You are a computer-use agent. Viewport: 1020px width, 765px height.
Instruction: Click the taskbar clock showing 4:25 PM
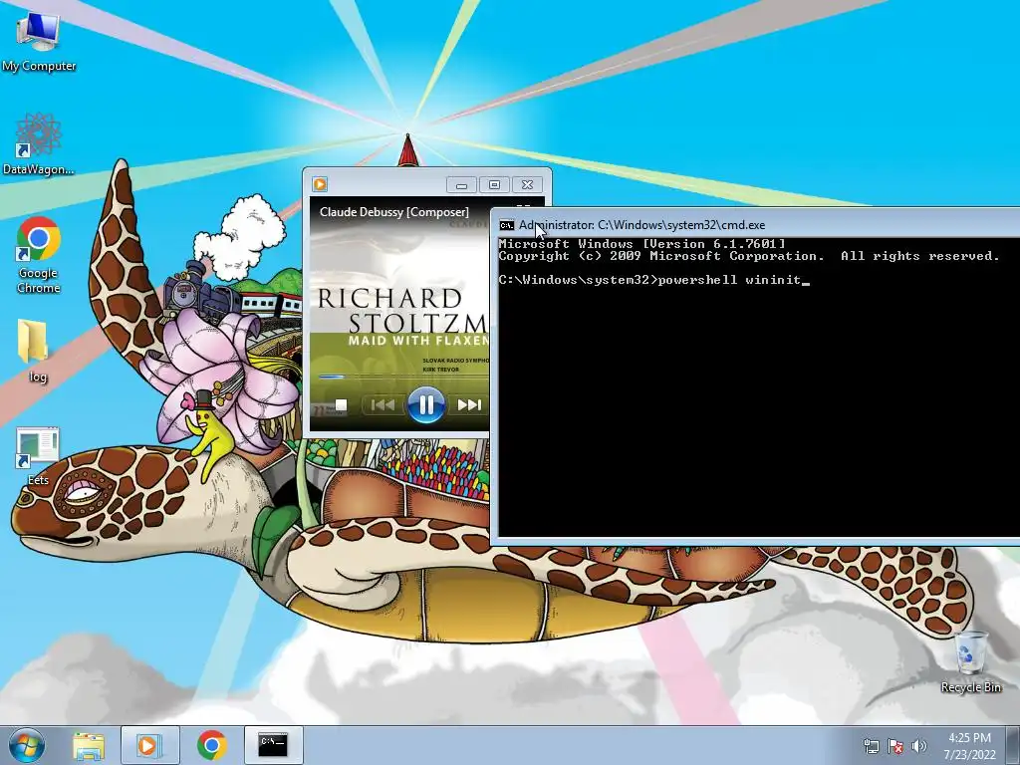(x=969, y=746)
